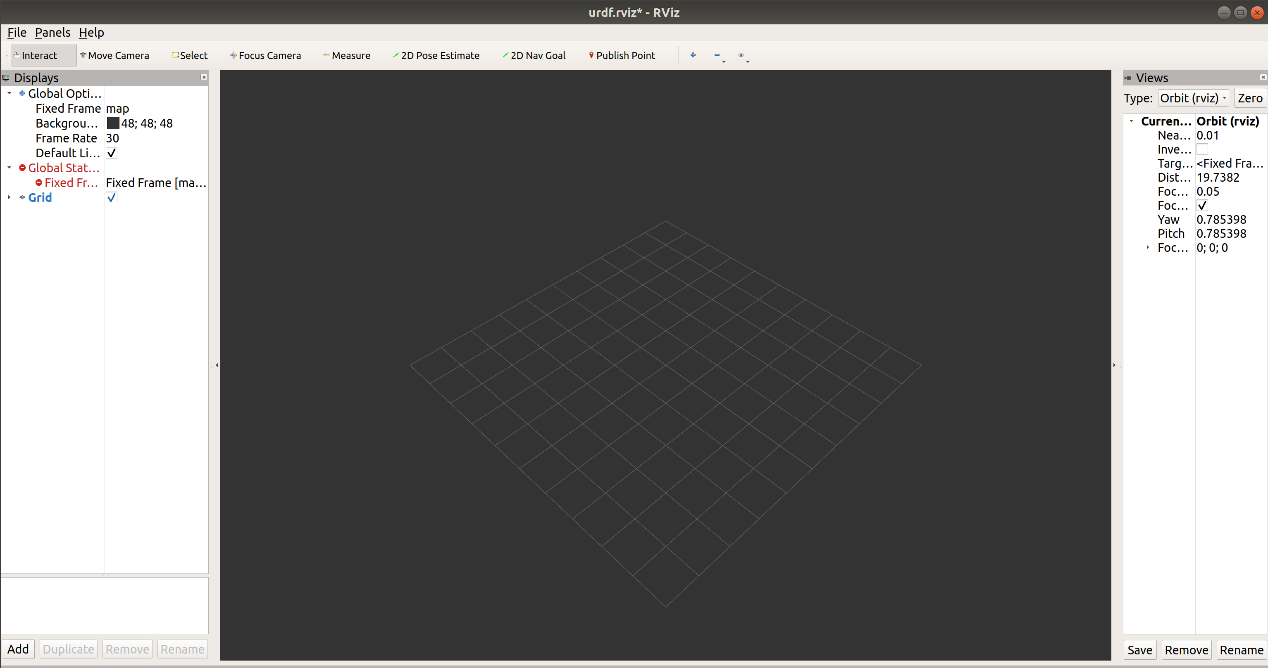The width and height of the screenshot is (1268, 668).
Task: Click the blue plus add-tool icon
Action: pos(693,55)
